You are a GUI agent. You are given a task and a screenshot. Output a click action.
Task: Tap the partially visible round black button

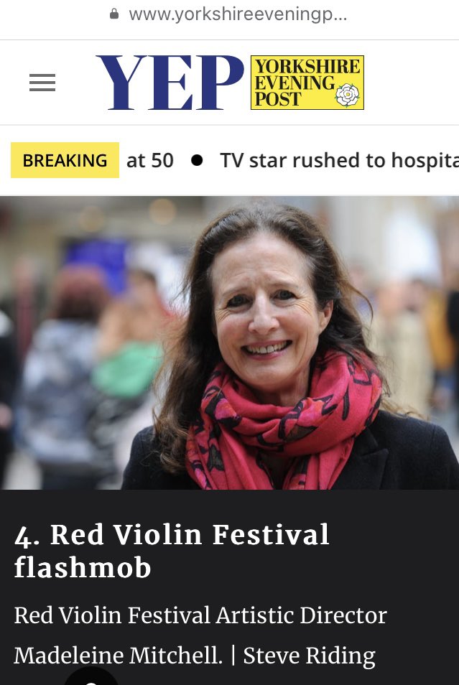point(91,676)
